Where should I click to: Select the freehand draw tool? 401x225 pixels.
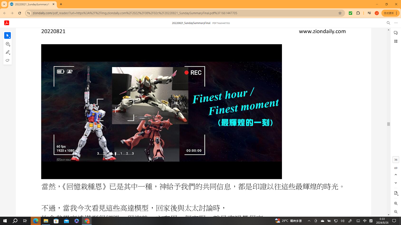point(8,60)
